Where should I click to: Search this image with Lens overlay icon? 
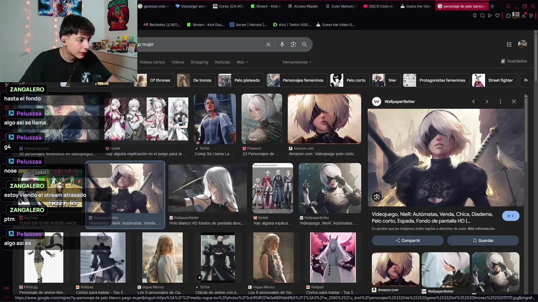pos(377,197)
